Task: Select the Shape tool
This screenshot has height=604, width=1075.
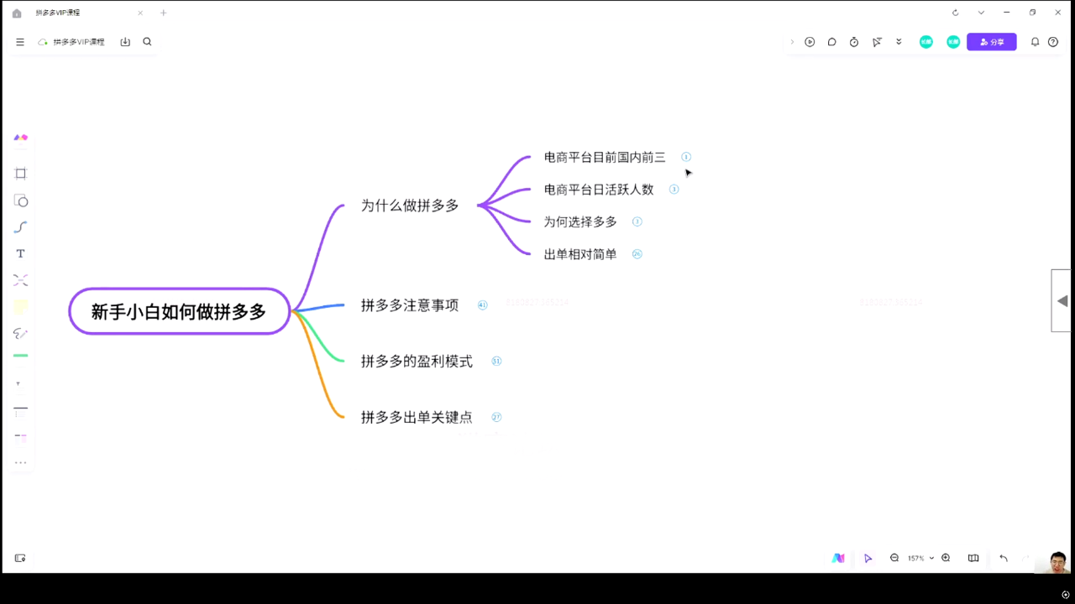Action: pyautogui.click(x=21, y=201)
